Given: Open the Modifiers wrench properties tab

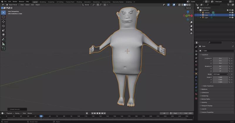Looking at the screenshot, I should point(196,77).
